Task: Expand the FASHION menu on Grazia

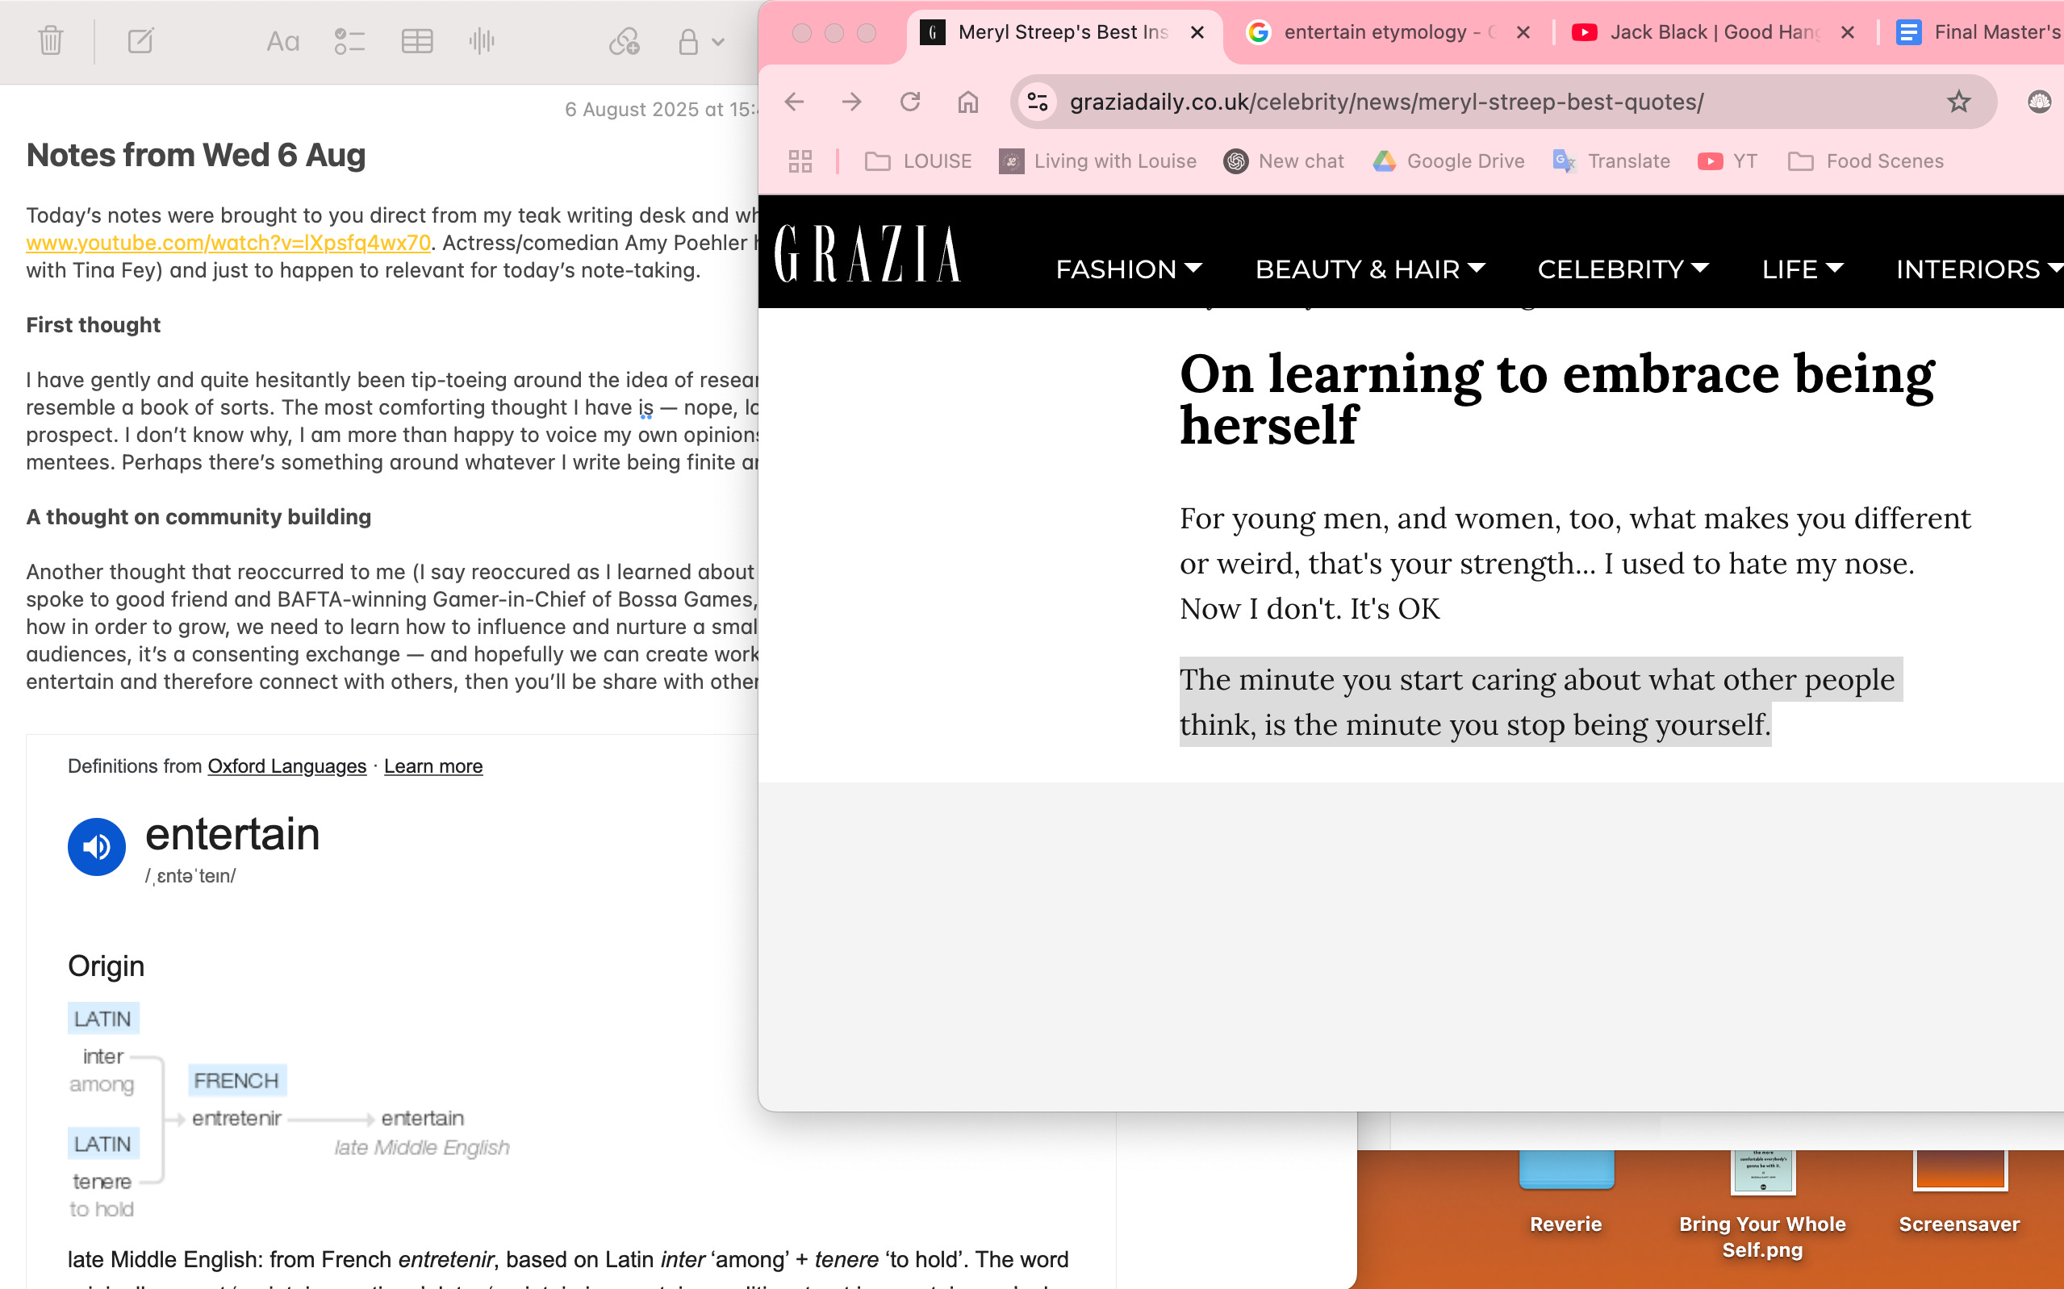Action: [1128, 269]
